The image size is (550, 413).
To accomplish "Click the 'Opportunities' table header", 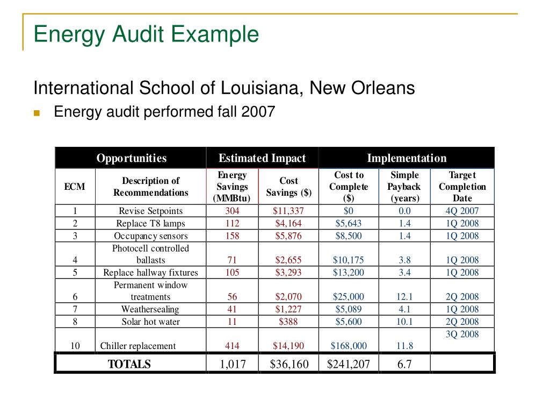I will tap(132, 158).
